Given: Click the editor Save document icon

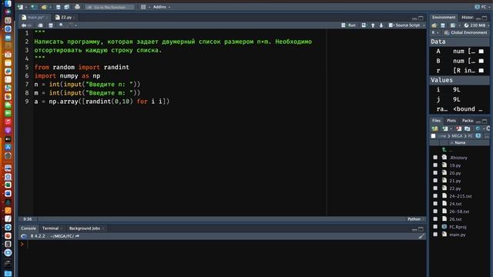Looking at the screenshot, I should 51,25.
